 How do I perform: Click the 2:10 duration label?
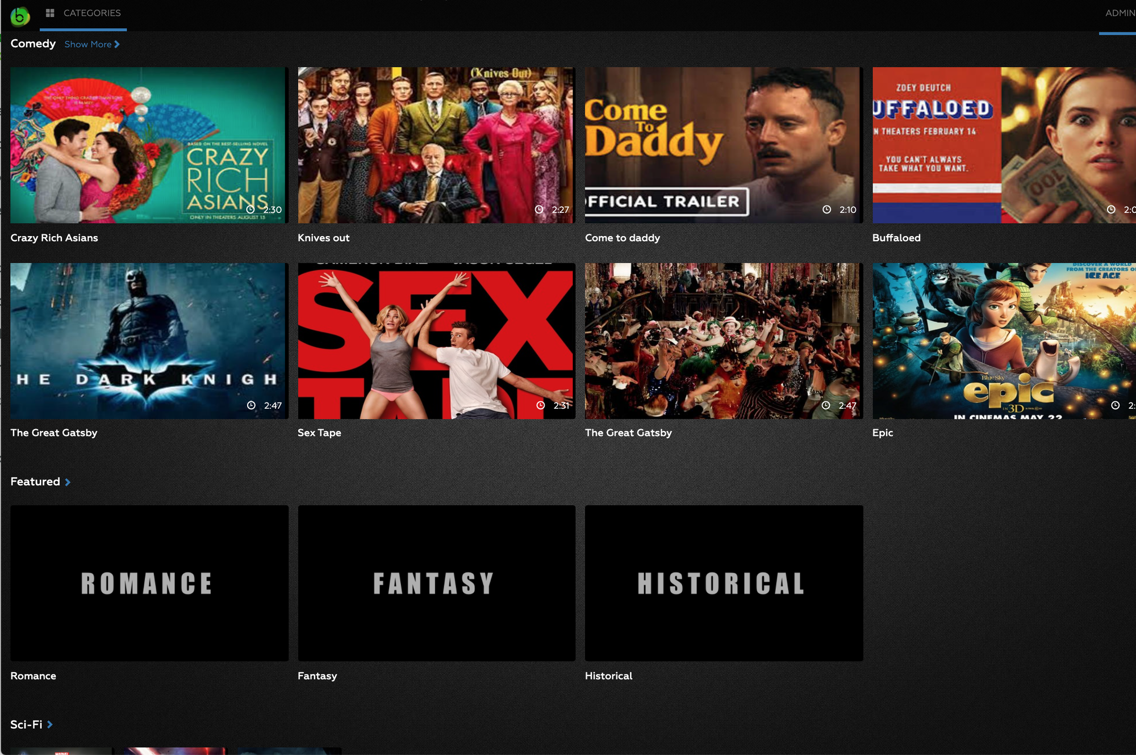(847, 210)
